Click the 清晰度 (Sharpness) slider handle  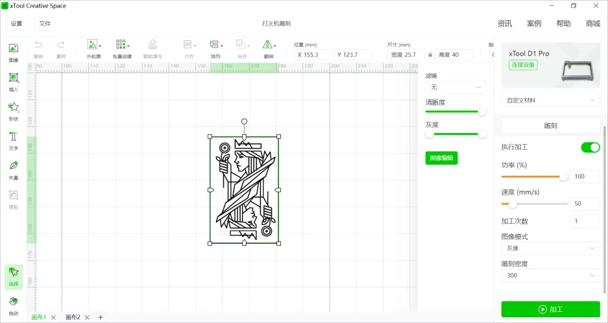click(482, 112)
